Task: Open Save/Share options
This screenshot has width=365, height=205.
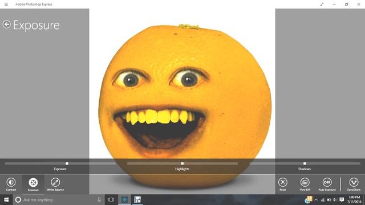Action: click(x=354, y=184)
